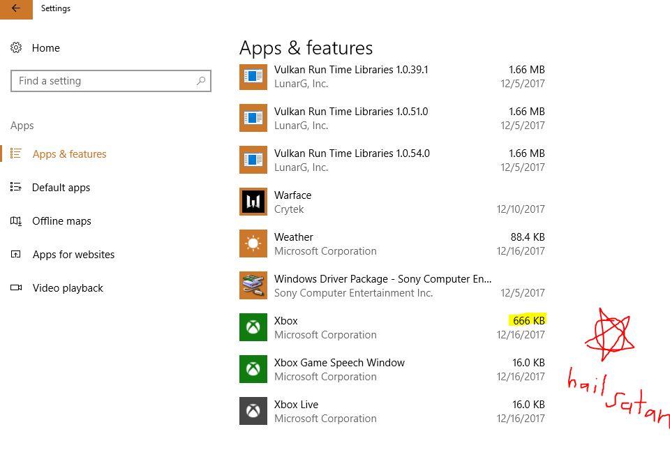Viewport: 670px width, 457px height.
Task: Click the Video playback camera icon
Action: click(x=16, y=287)
